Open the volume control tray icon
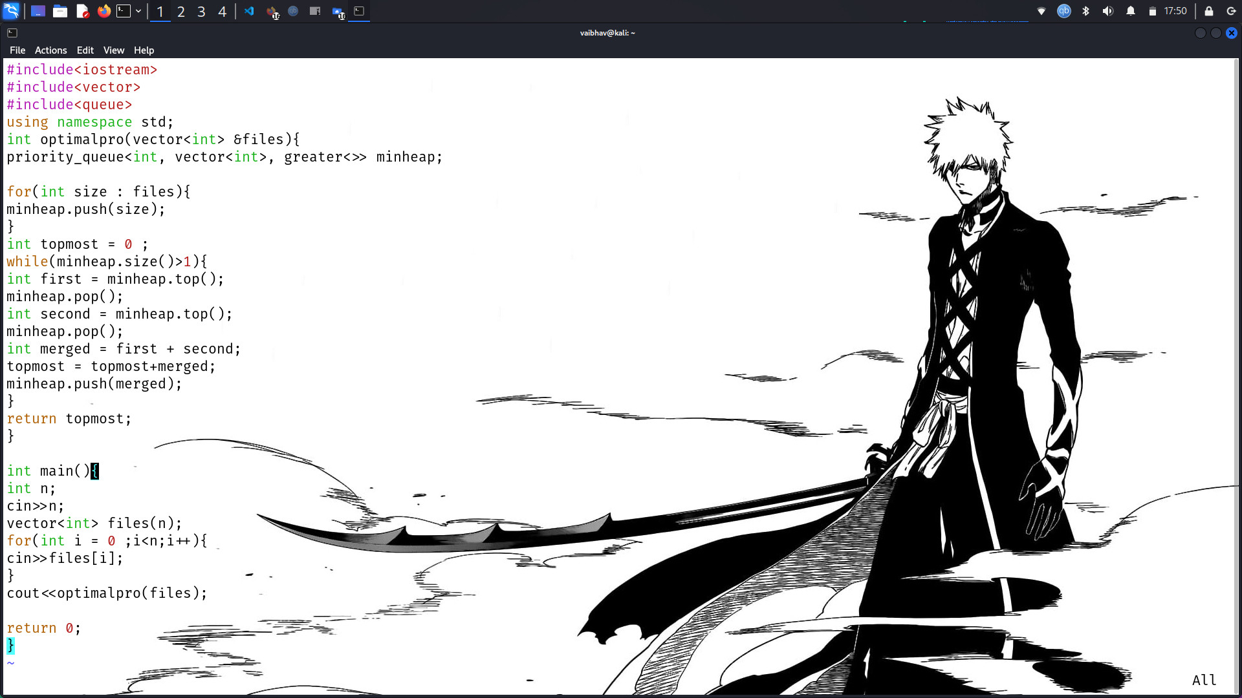The image size is (1242, 698). (1108, 11)
